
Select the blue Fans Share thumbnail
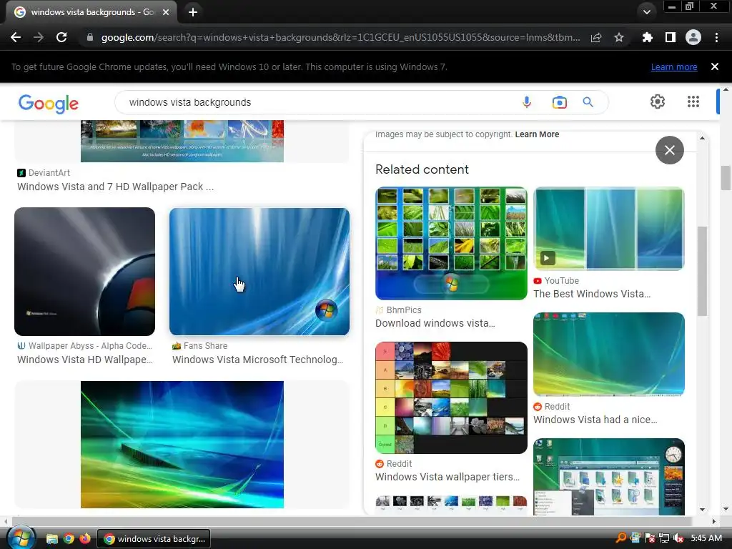click(259, 272)
